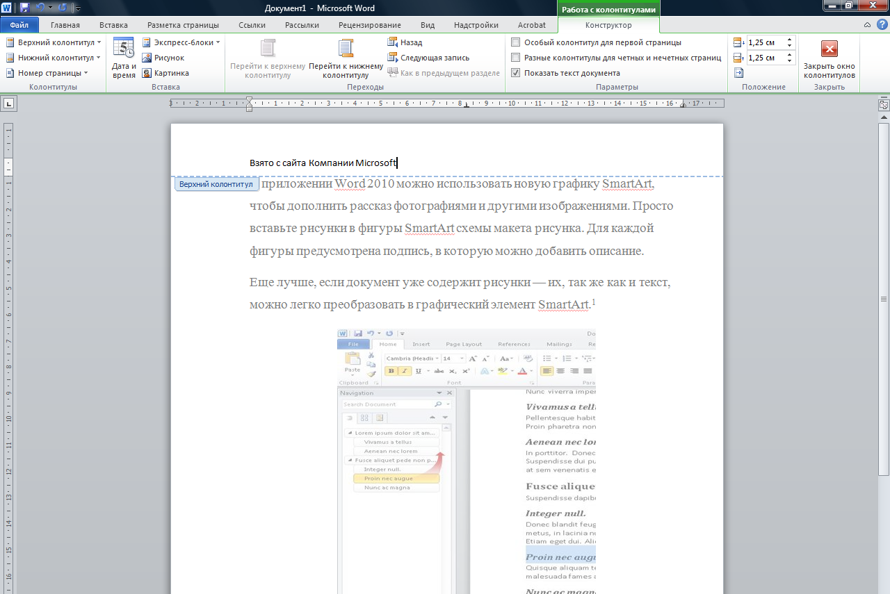The image size is (890, 594).
Task: Switch to the Рецензирование tab
Action: tap(370, 25)
